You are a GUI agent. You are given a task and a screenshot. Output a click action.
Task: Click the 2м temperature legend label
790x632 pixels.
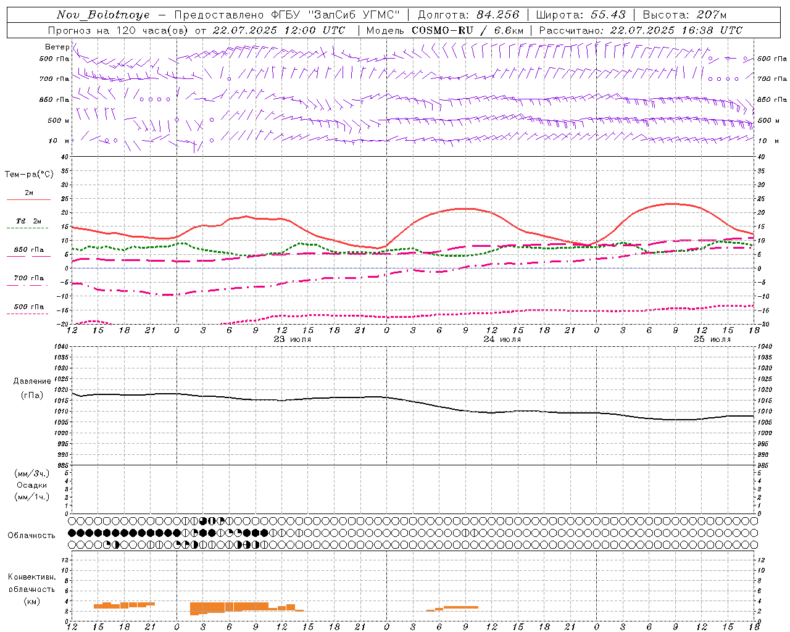pos(29,193)
